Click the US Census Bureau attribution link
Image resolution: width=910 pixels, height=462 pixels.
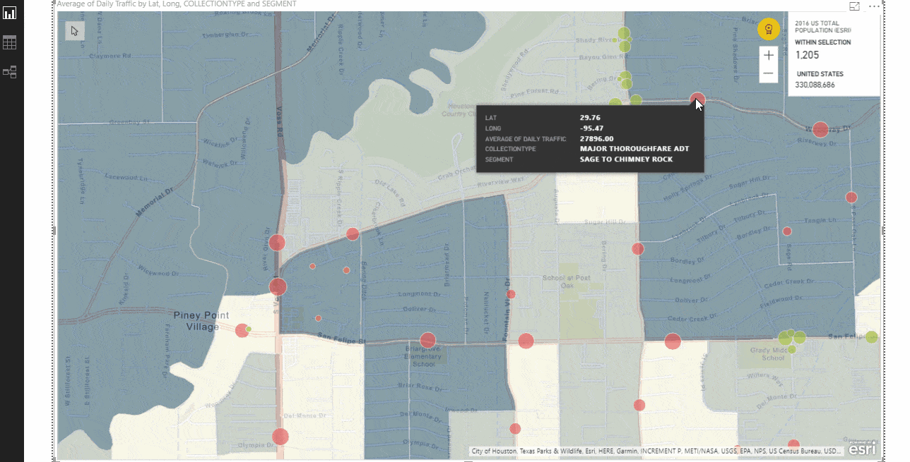point(795,449)
